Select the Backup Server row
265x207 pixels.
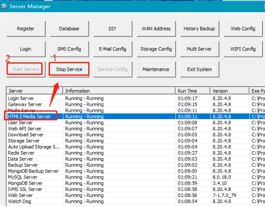click(x=136, y=165)
